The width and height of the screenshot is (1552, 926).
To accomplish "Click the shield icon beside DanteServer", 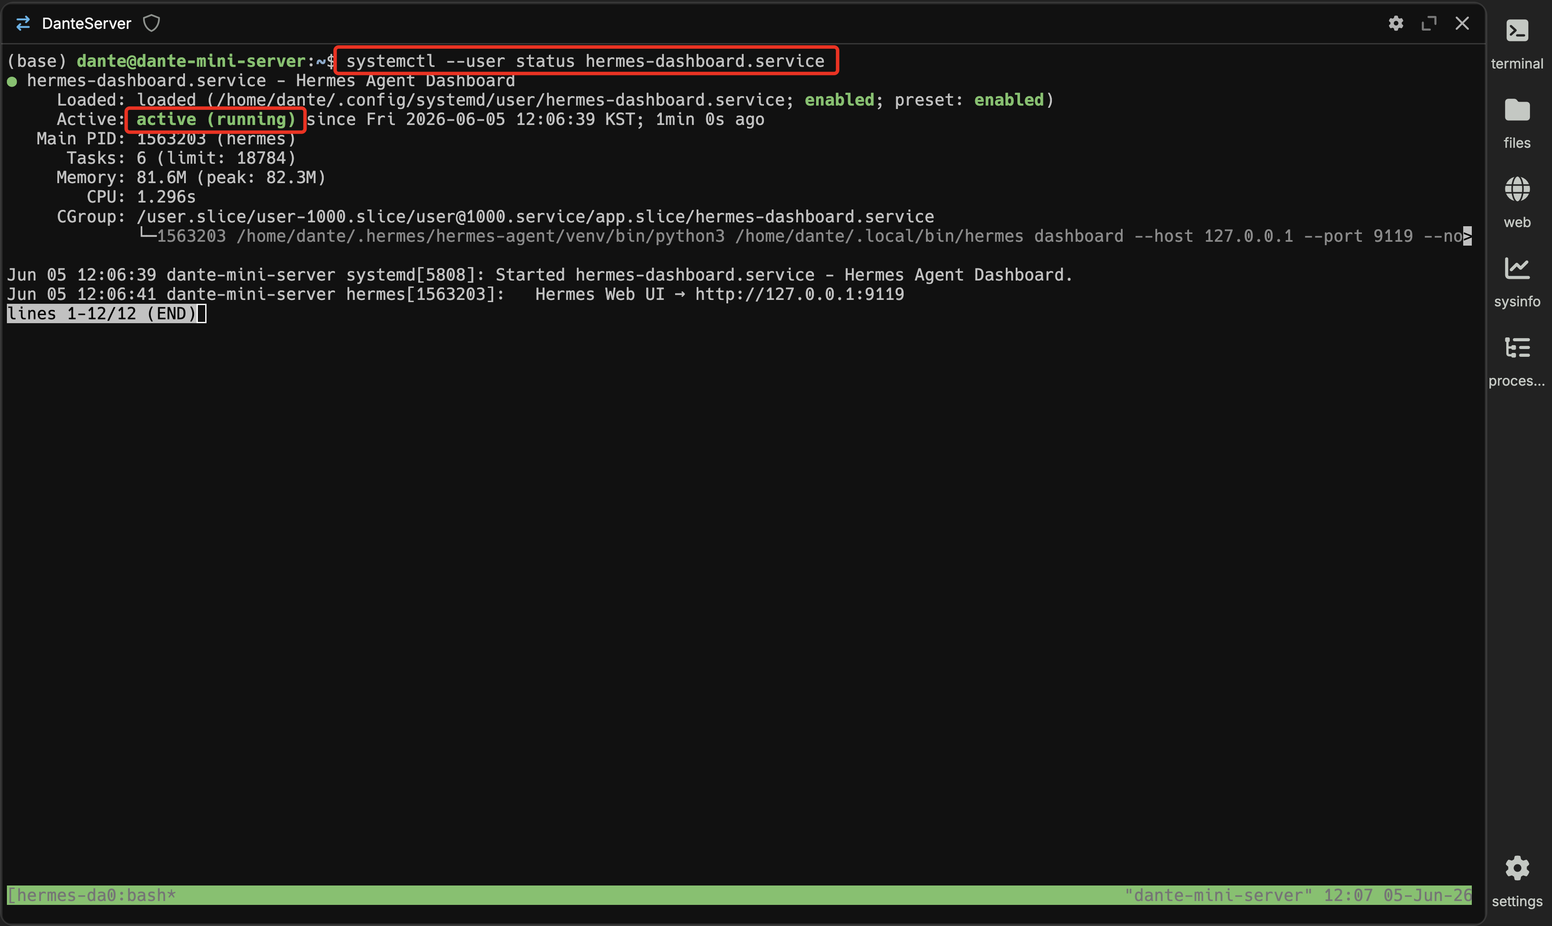I will click(152, 23).
